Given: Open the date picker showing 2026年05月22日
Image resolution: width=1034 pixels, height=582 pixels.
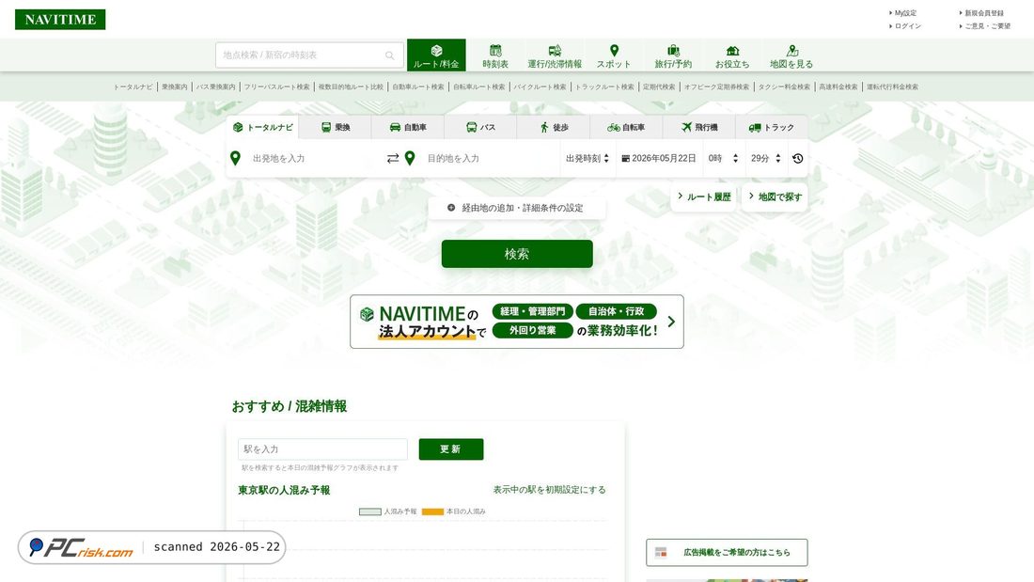Looking at the screenshot, I should 659,158.
